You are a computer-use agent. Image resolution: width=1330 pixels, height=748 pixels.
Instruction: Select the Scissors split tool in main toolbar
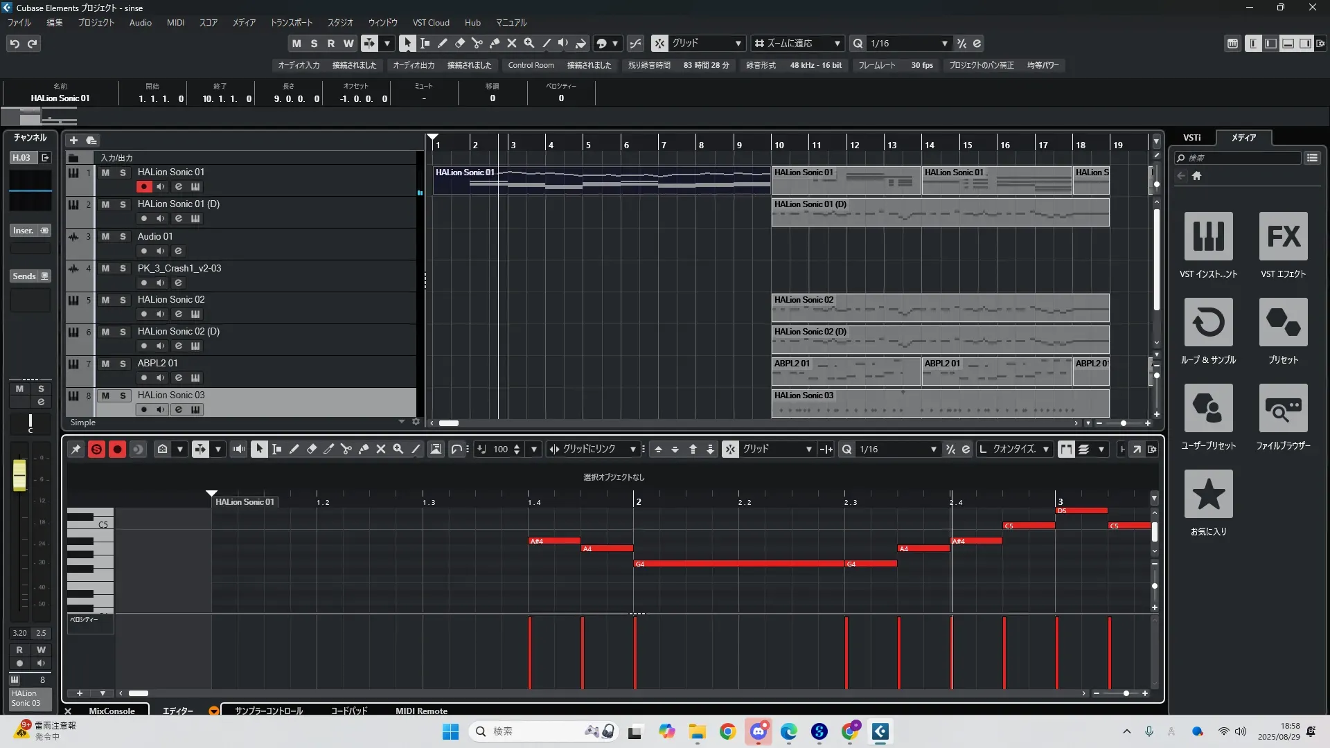(x=477, y=43)
